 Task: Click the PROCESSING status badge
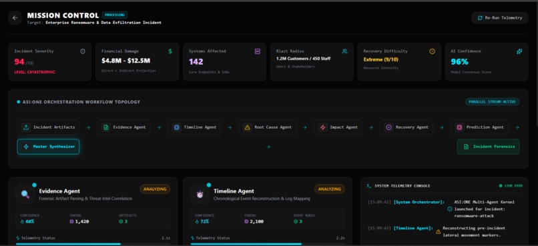(115, 15)
